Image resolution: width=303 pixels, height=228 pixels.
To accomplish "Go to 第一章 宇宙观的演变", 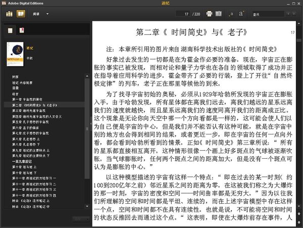I will click(x=27, y=99).
